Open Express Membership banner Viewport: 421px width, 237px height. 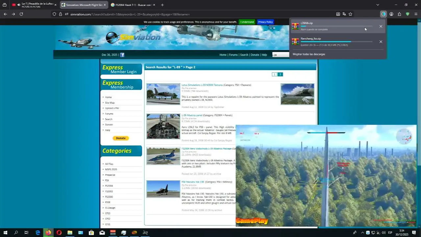[x=121, y=85]
